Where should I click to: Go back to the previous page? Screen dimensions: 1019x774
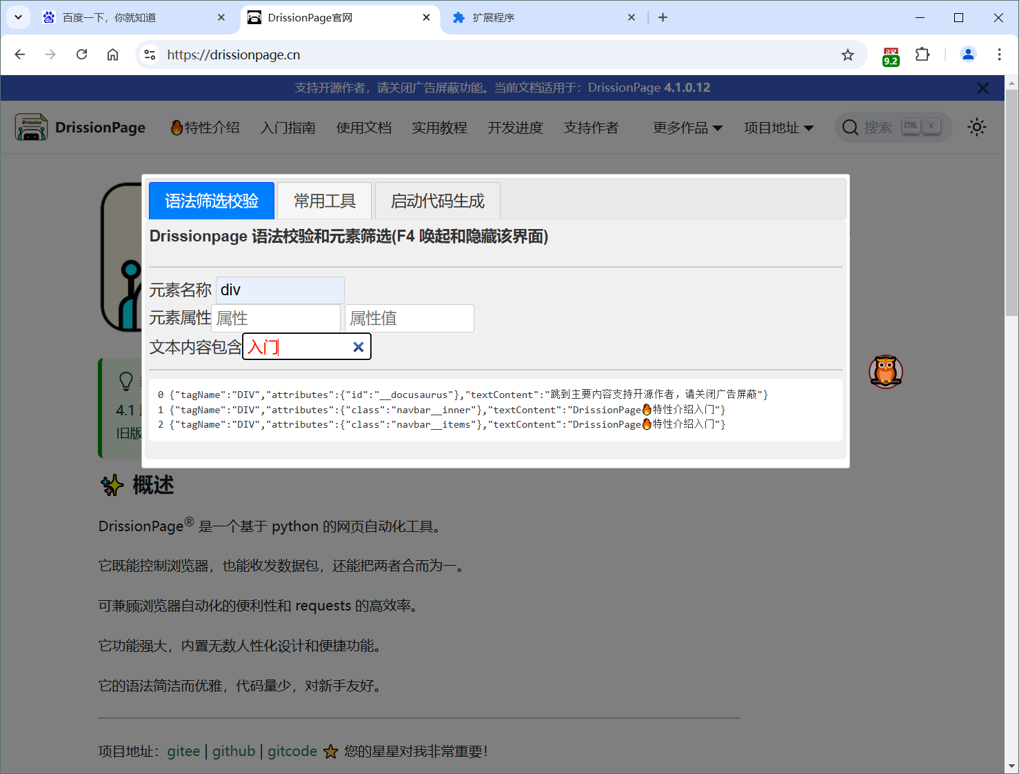tap(20, 54)
